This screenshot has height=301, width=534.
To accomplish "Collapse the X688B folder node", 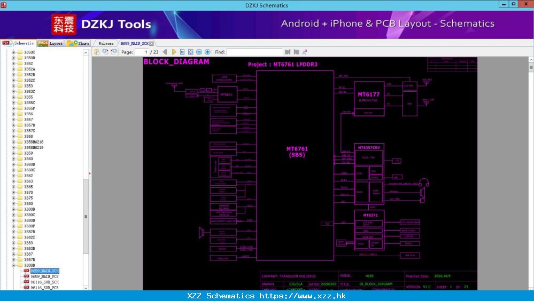I will (13, 265).
